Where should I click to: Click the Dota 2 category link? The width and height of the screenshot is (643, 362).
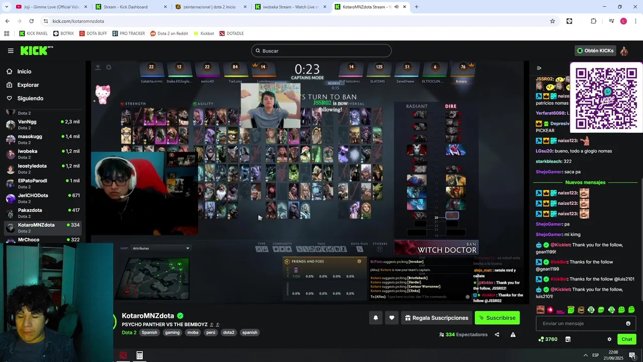[129, 332]
